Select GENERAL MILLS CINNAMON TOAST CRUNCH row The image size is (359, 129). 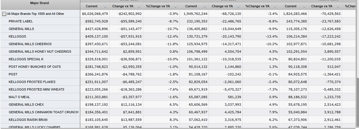pos(43,112)
